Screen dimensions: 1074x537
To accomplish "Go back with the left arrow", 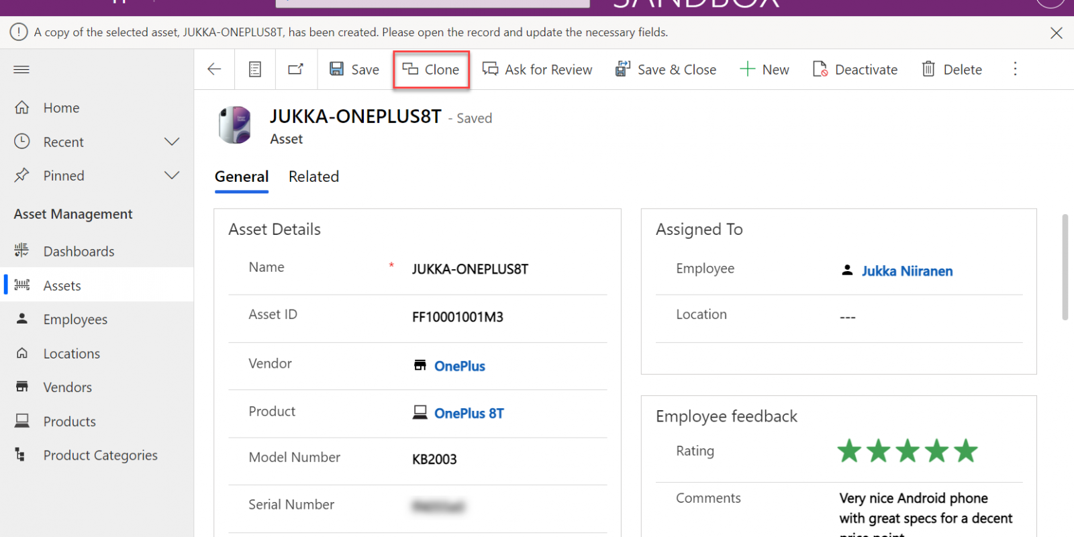I will pos(214,69).
